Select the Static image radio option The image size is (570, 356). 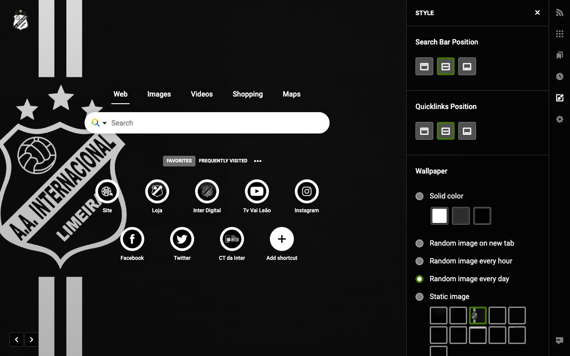[419, 297]
